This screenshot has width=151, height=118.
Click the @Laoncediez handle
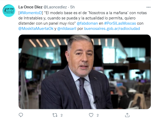55,7
